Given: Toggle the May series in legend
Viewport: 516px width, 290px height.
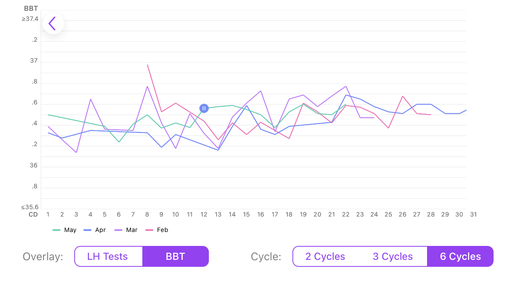Looking at the screenshot, I should (70, 230).
